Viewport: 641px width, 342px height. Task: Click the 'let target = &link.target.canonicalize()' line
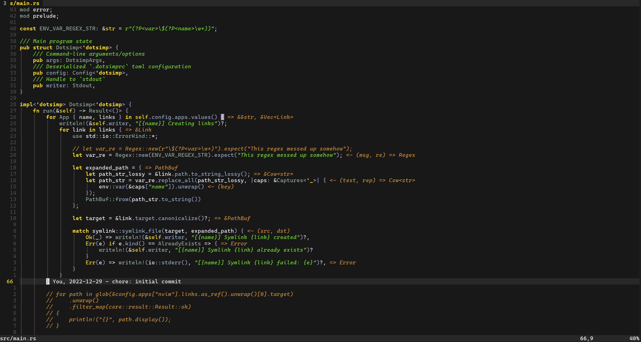[141, 218]
